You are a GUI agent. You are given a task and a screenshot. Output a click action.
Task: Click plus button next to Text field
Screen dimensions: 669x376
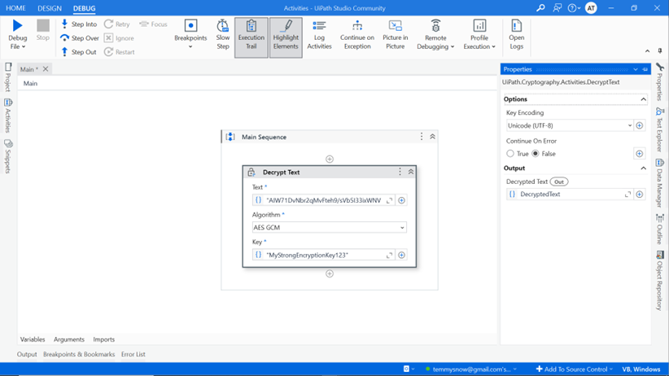401,200
